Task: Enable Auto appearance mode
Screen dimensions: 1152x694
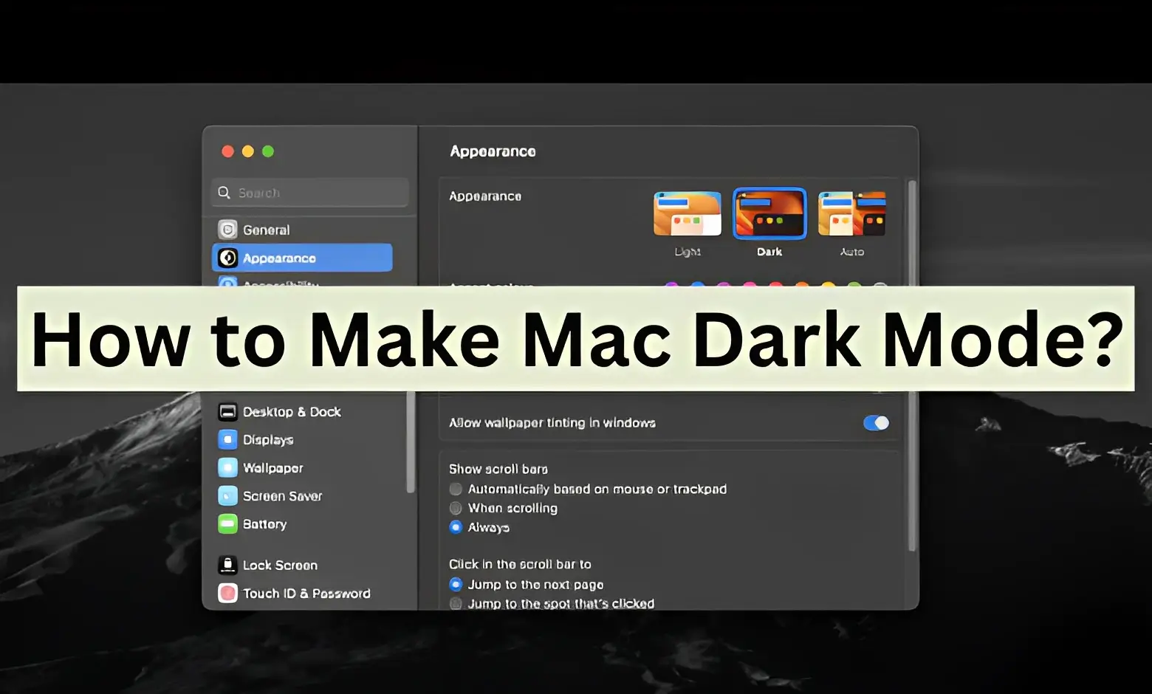Action: (851, 214)
